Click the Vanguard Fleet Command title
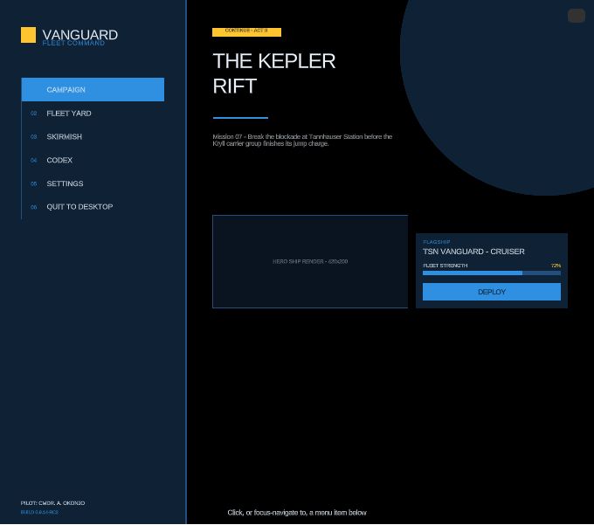Viewport: 594px width, 525px height. [x=80, y=37]
